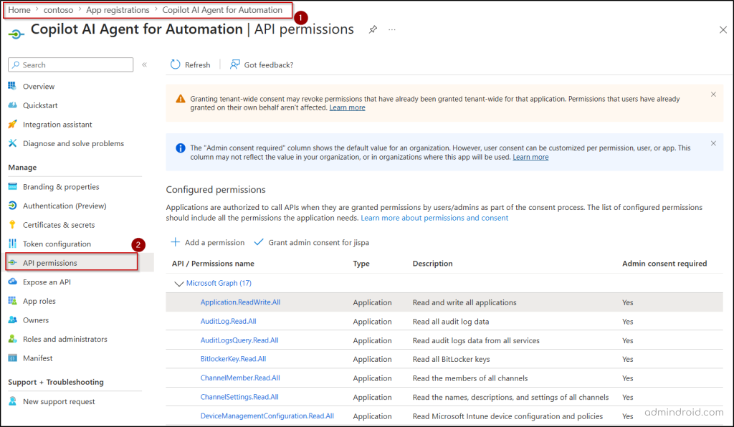Click the Admin consent required column header
Screen dimensions: 734x427
click(664, 264)
